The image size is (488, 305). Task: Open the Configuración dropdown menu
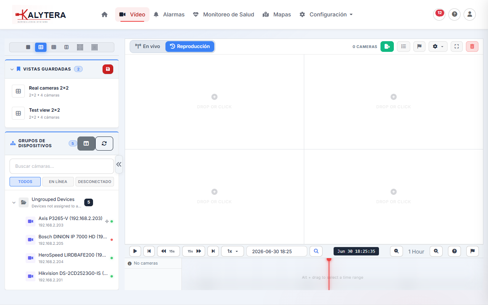coord(326,14)
